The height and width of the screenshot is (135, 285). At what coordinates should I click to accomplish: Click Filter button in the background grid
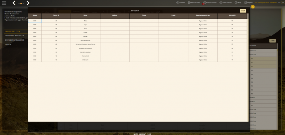(x=273, y=41)
